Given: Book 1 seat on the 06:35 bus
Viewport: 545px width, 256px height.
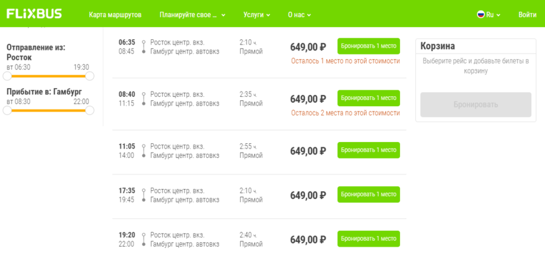Looking at the screenshot, I should (368, 46).
